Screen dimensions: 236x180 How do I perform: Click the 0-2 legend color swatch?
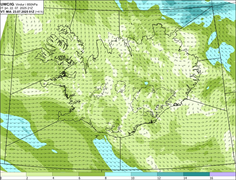click(x=13, y=174)
